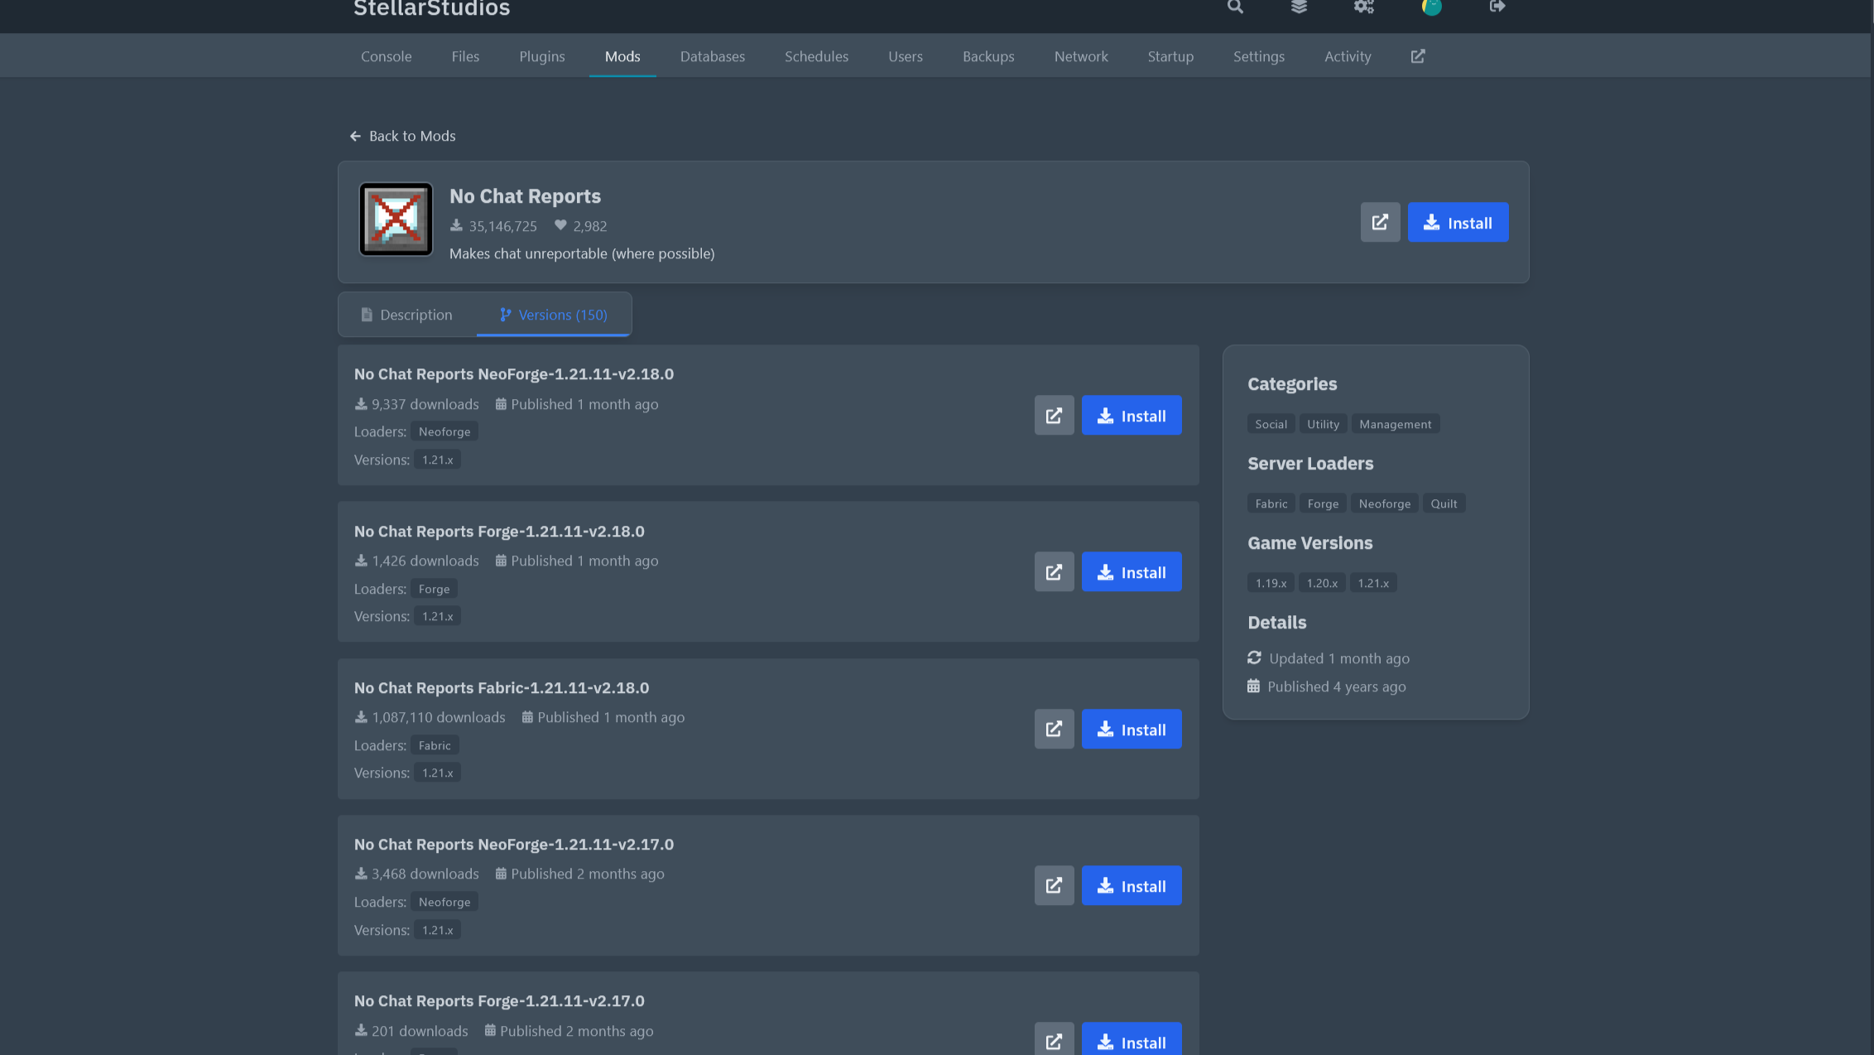Click the Back to Mods link
This screenshot has width=1874, height=1055.
click(403, 136)
